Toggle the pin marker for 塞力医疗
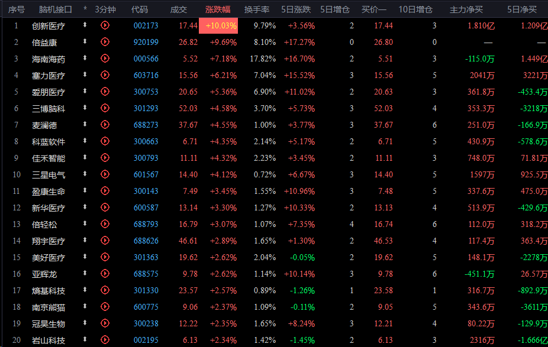This screenshot has width=548, height=347. tap(85, 74)
